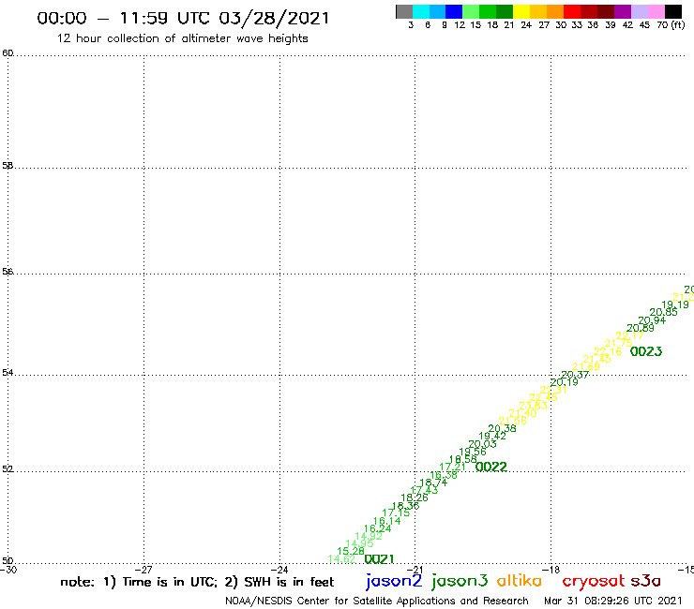Click the '70 (ft)' legend label
The width and height of the screenshot is (694, 609).
point(671,25)
